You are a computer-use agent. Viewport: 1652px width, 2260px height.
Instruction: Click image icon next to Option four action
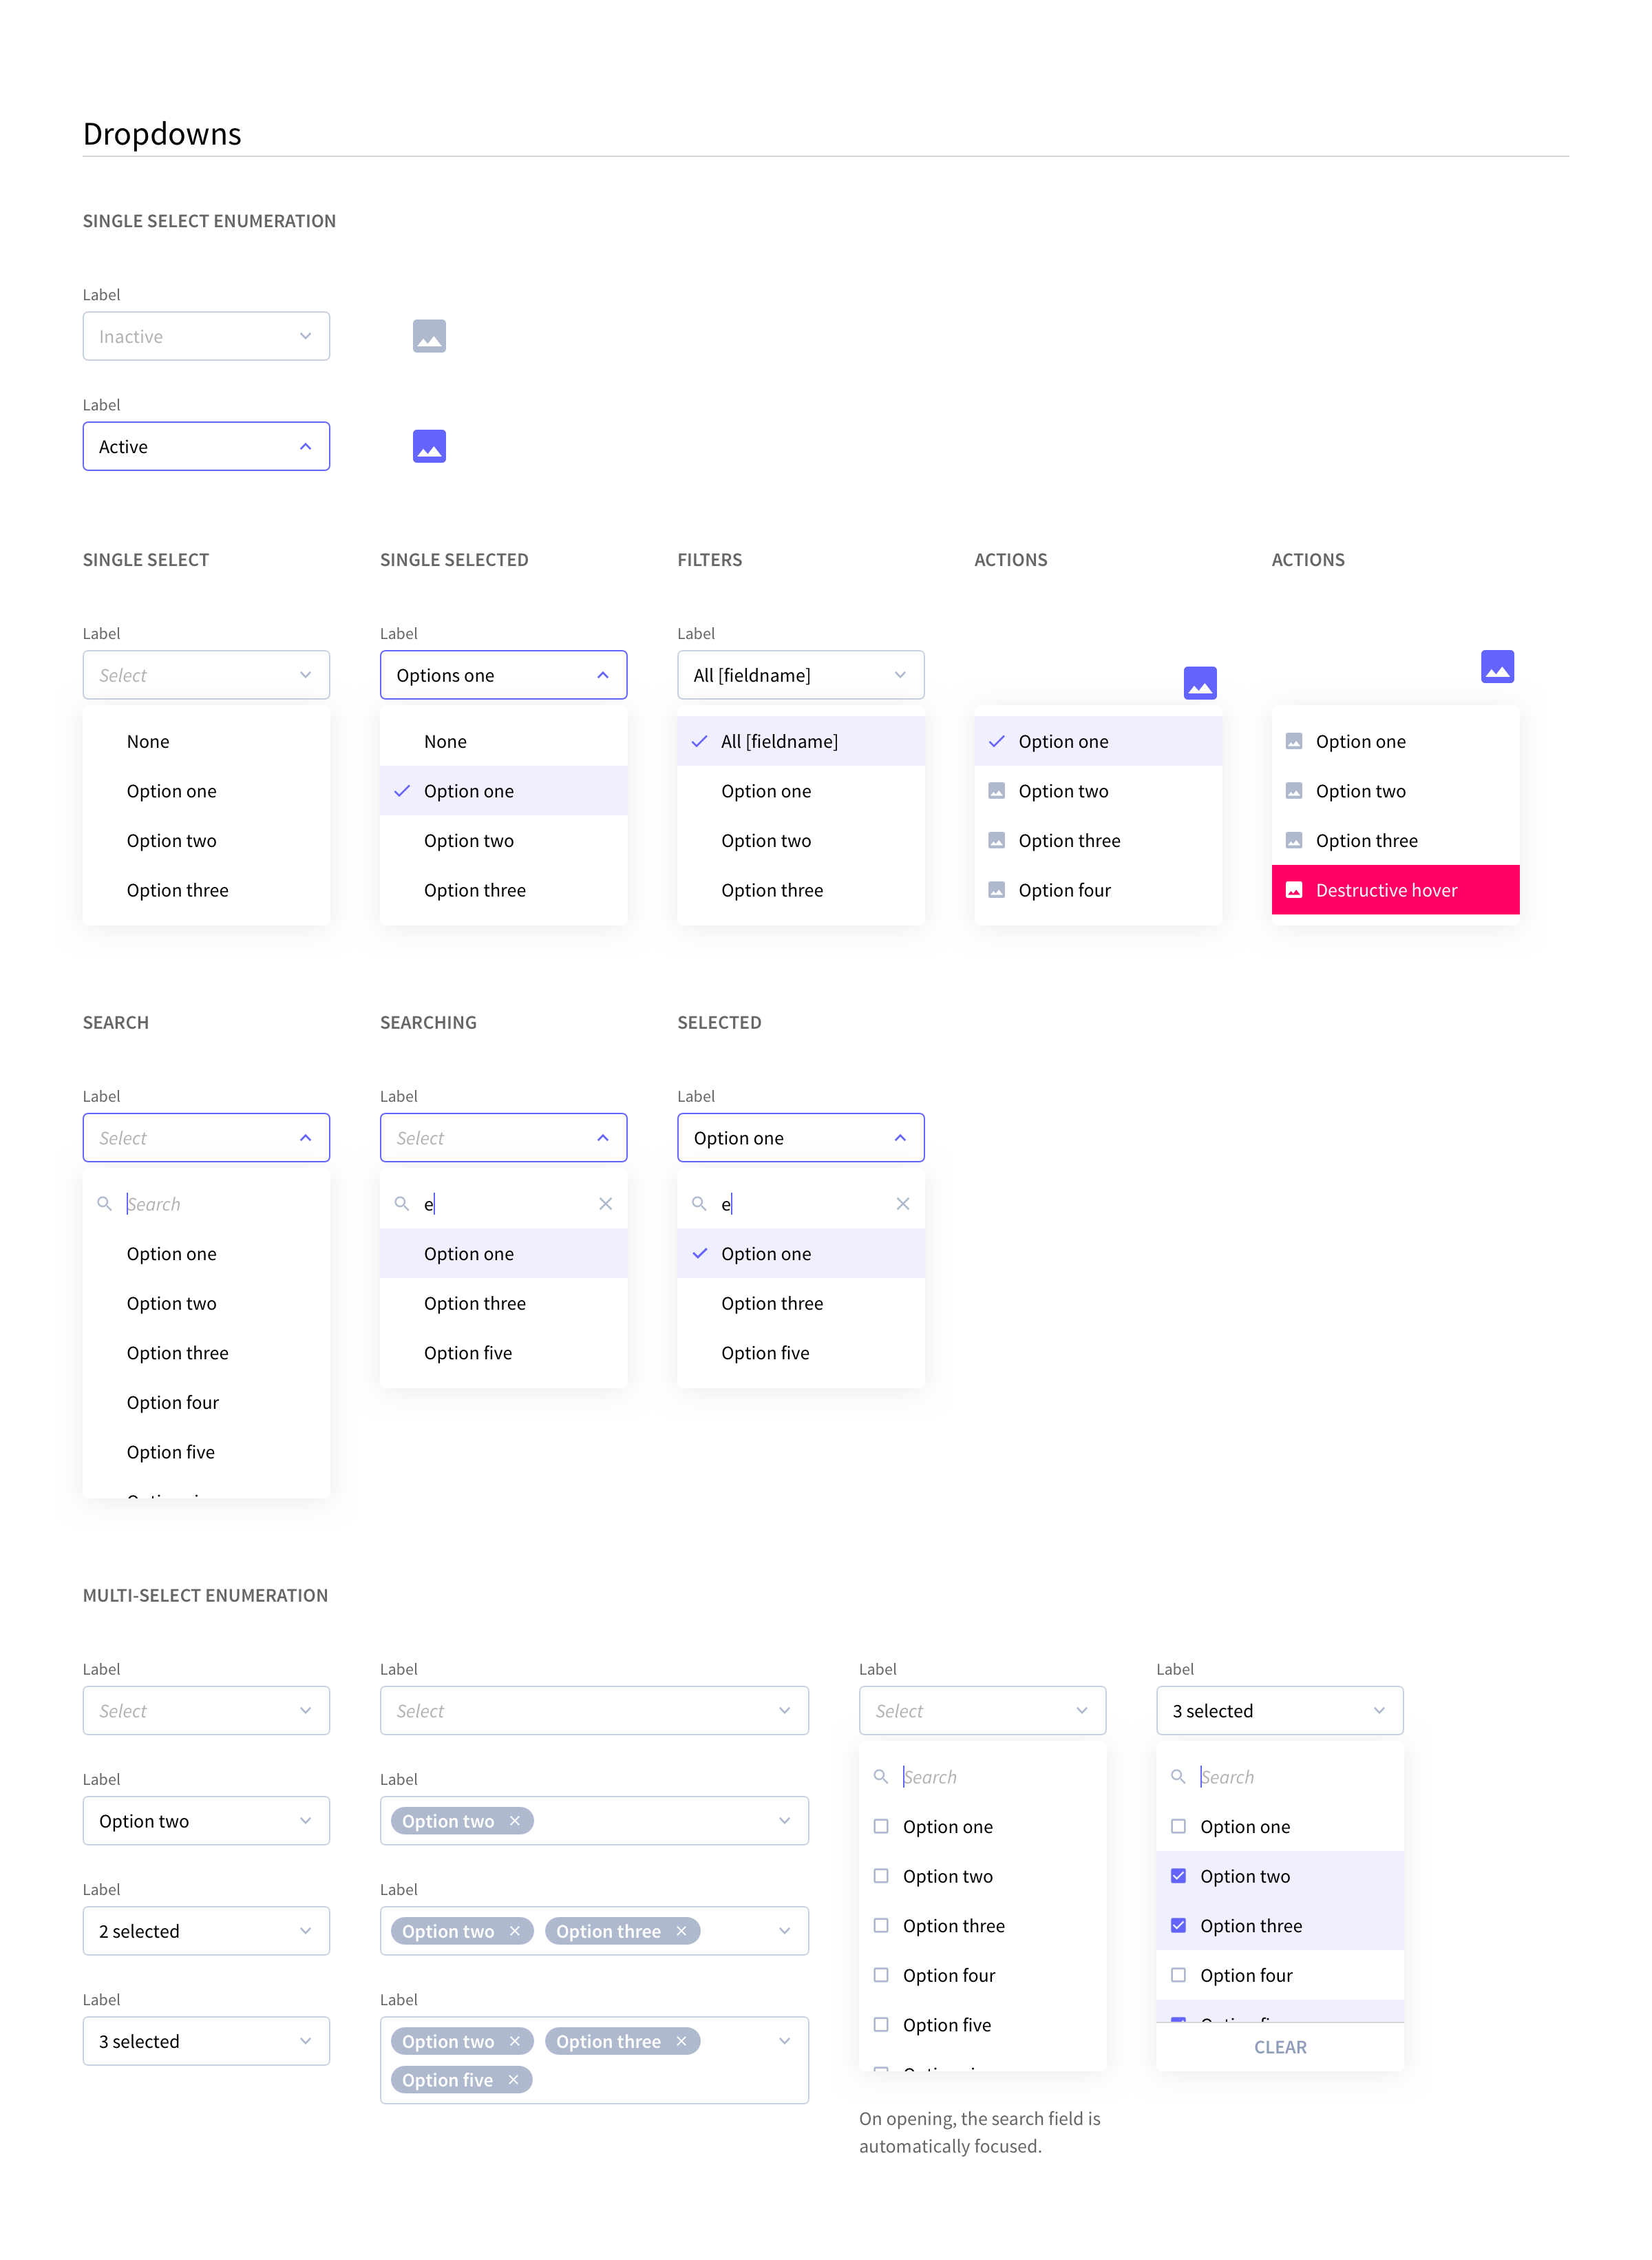pos(996,890)
